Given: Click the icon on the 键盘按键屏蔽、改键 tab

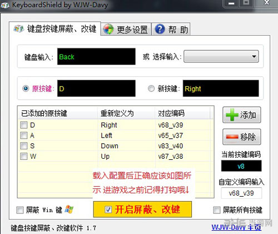Looking at the screenshot, I should coord(18,28).
